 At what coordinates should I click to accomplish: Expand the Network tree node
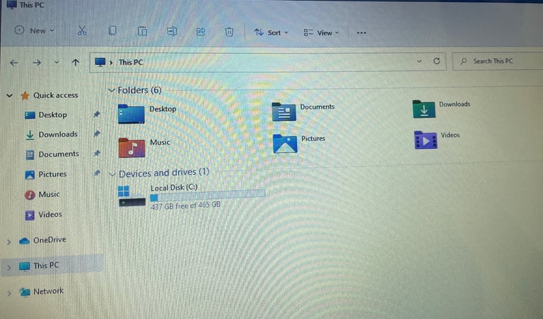pyautogui.click(x=9, y=293)
